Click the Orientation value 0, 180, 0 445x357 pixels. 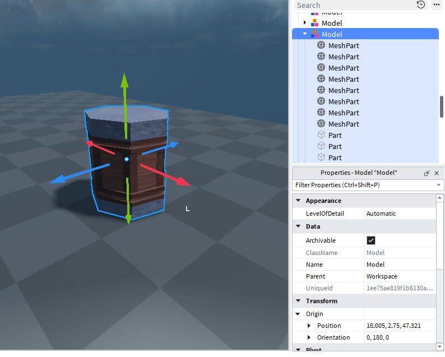click(400, 337)
